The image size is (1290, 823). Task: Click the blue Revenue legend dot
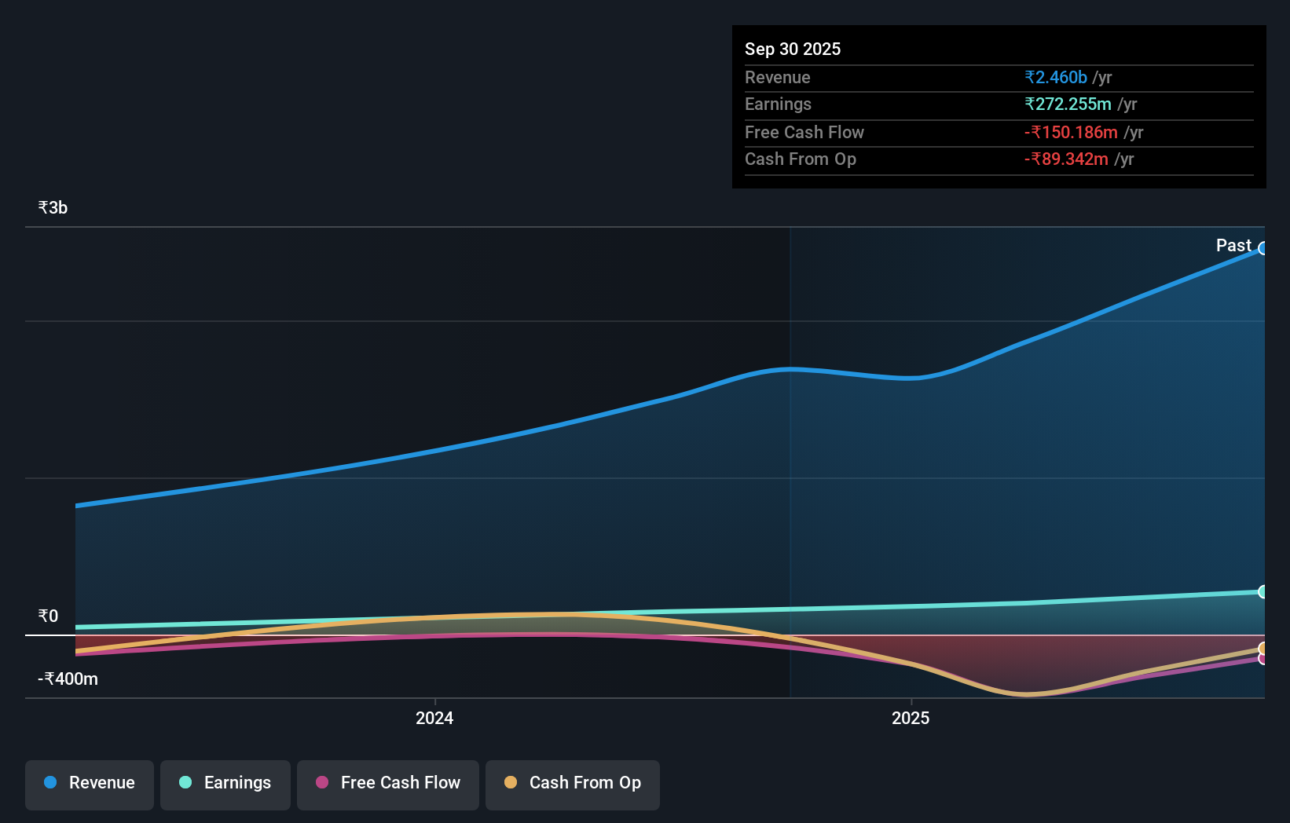point(49,782)
